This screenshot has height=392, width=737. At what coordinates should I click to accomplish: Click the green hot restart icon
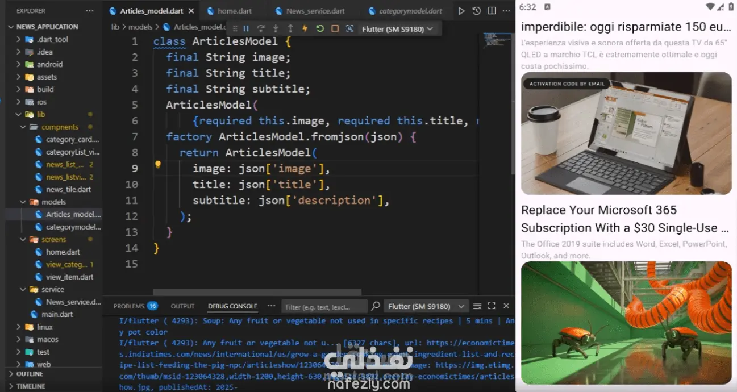320,28
